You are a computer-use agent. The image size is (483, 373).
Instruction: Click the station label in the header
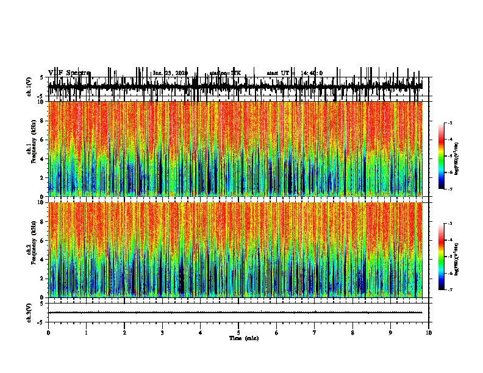pyautogui.click(x=225, y=73)
